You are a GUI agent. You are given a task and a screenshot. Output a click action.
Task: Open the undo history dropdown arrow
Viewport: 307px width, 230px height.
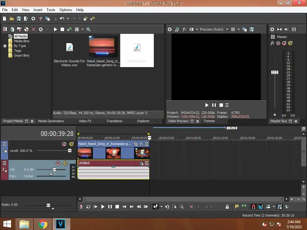[x=68, y=19]
